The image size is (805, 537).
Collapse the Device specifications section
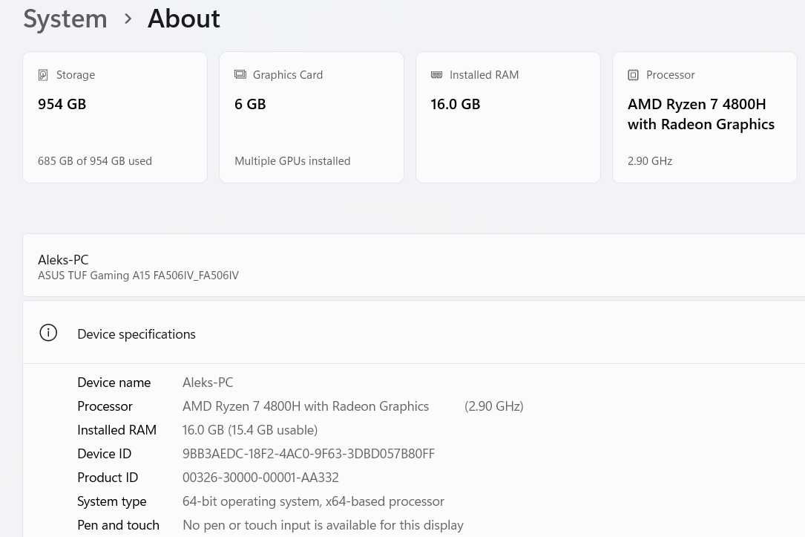tap(414, 333)
